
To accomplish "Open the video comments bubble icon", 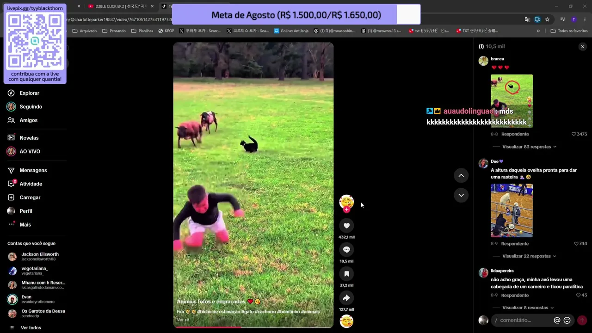I will pos(346,249).
